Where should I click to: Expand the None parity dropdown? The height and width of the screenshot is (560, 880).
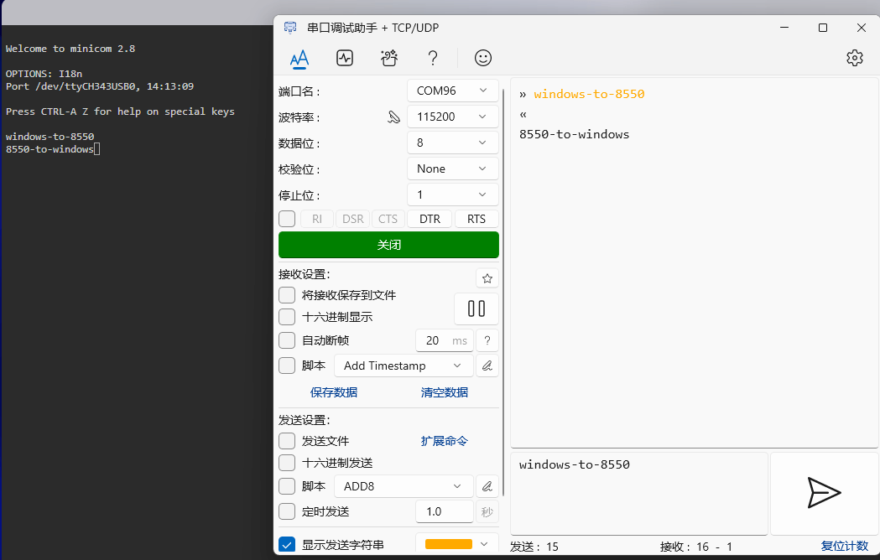pyautogui.click(x=453, y=169)
